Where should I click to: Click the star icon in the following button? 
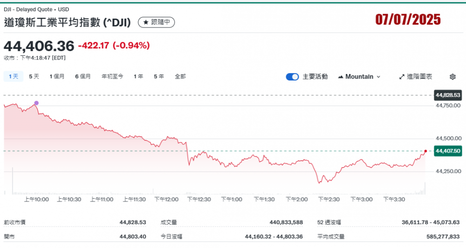(x=146, y=22)
